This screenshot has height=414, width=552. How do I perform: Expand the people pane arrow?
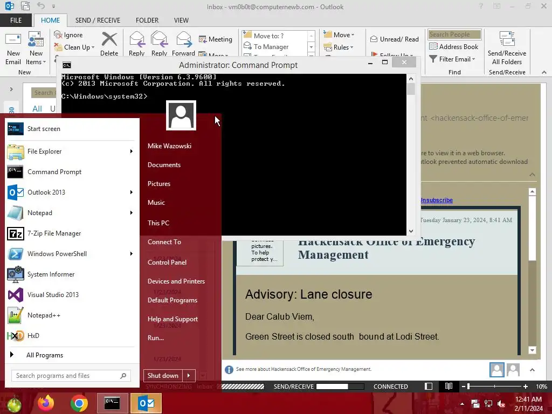tap(532, 370)
